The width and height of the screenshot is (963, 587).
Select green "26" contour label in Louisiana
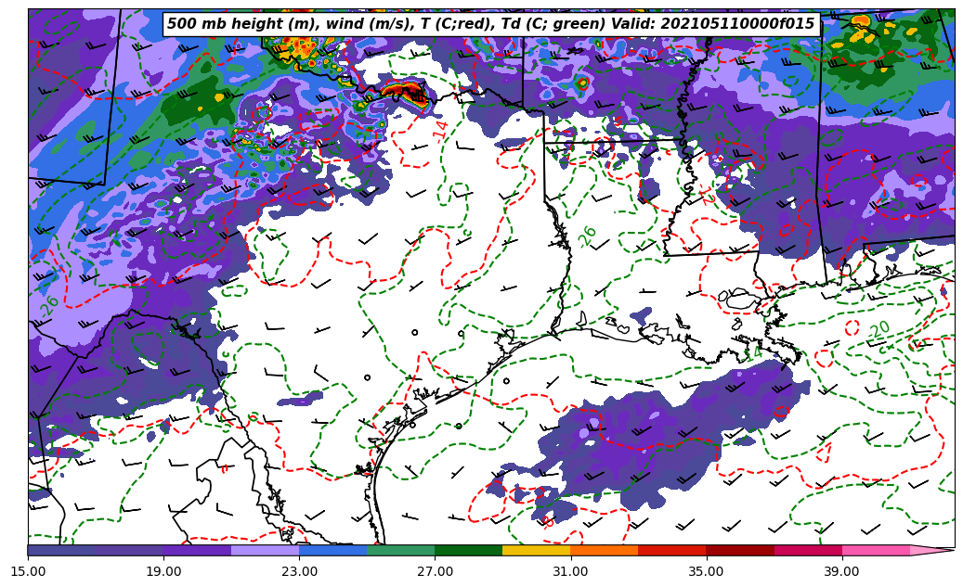[588, 236]
